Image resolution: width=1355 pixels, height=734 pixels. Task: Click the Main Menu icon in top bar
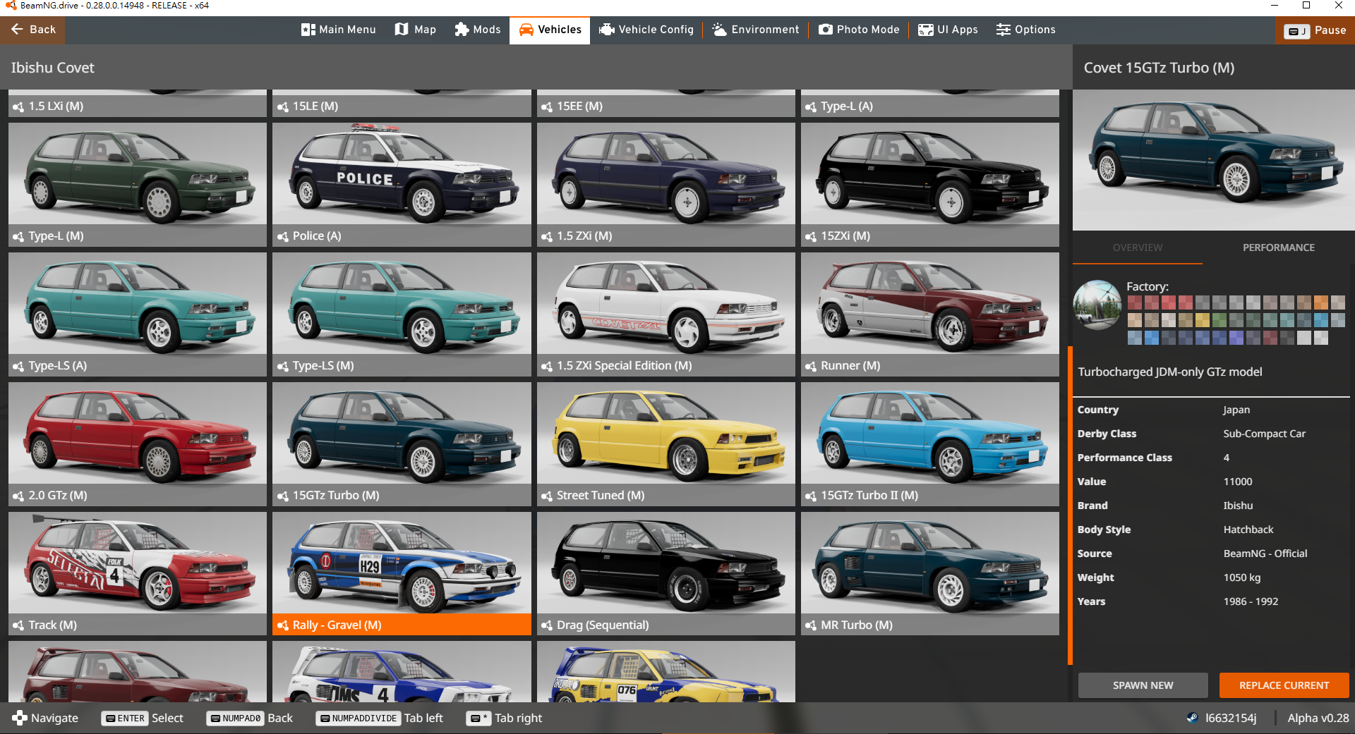pyautogui.click(x=308, y=30)
